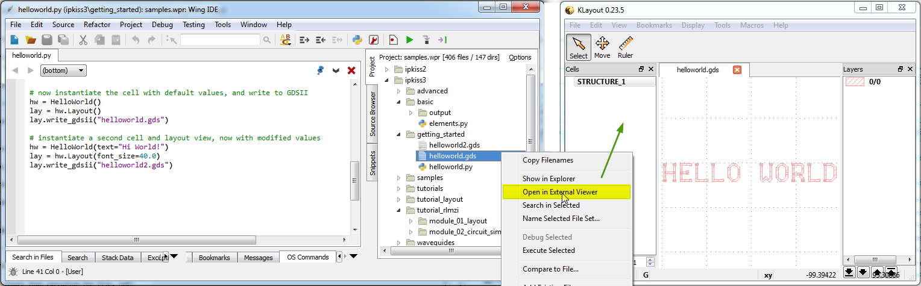Viewport: 921px width, 286px height.
Task: Click the Options button in Project panel
Action: point(520,57)
